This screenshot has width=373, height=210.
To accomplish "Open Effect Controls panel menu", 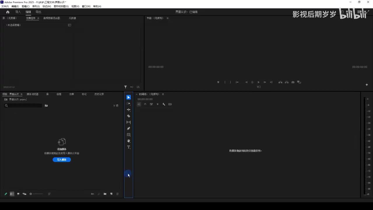I will (x=38, y=18).
